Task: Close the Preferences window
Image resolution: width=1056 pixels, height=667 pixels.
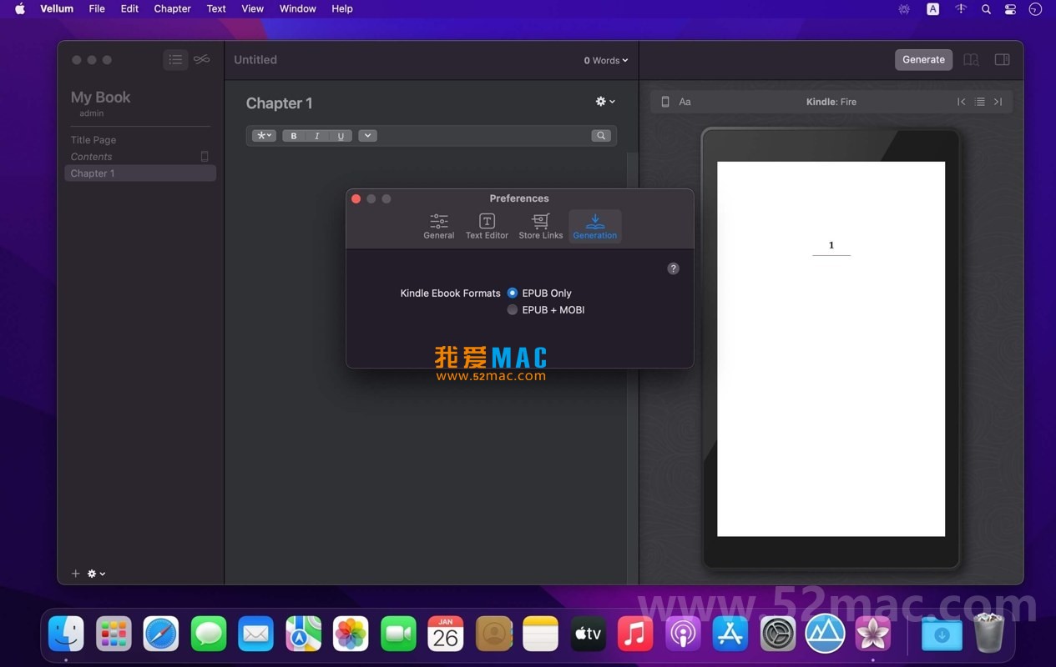Action: 356,198
